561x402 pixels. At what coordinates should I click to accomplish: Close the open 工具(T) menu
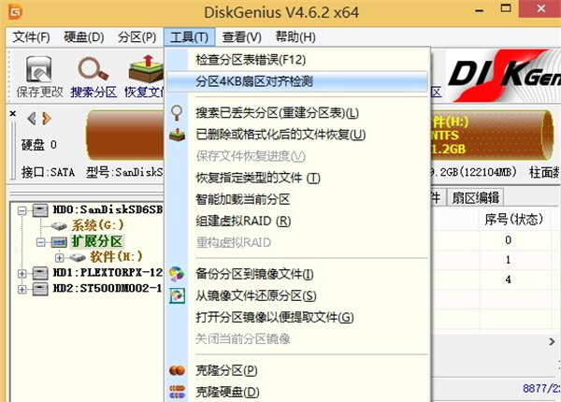[190, 37]
